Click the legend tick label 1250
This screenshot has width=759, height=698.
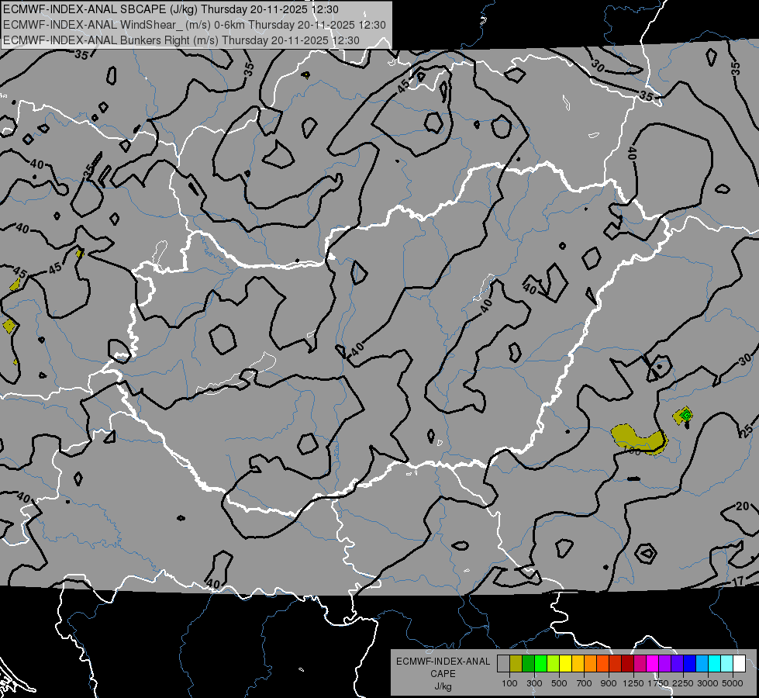click(x=633, y=683)
